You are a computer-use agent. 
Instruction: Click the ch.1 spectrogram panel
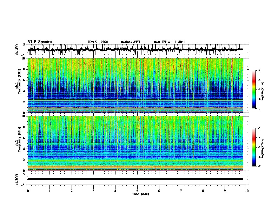point(135,85)
